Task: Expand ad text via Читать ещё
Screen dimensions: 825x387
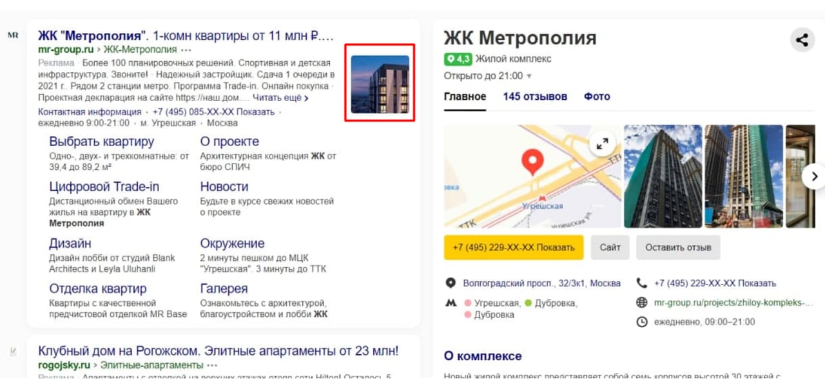Action: (280, 98)
